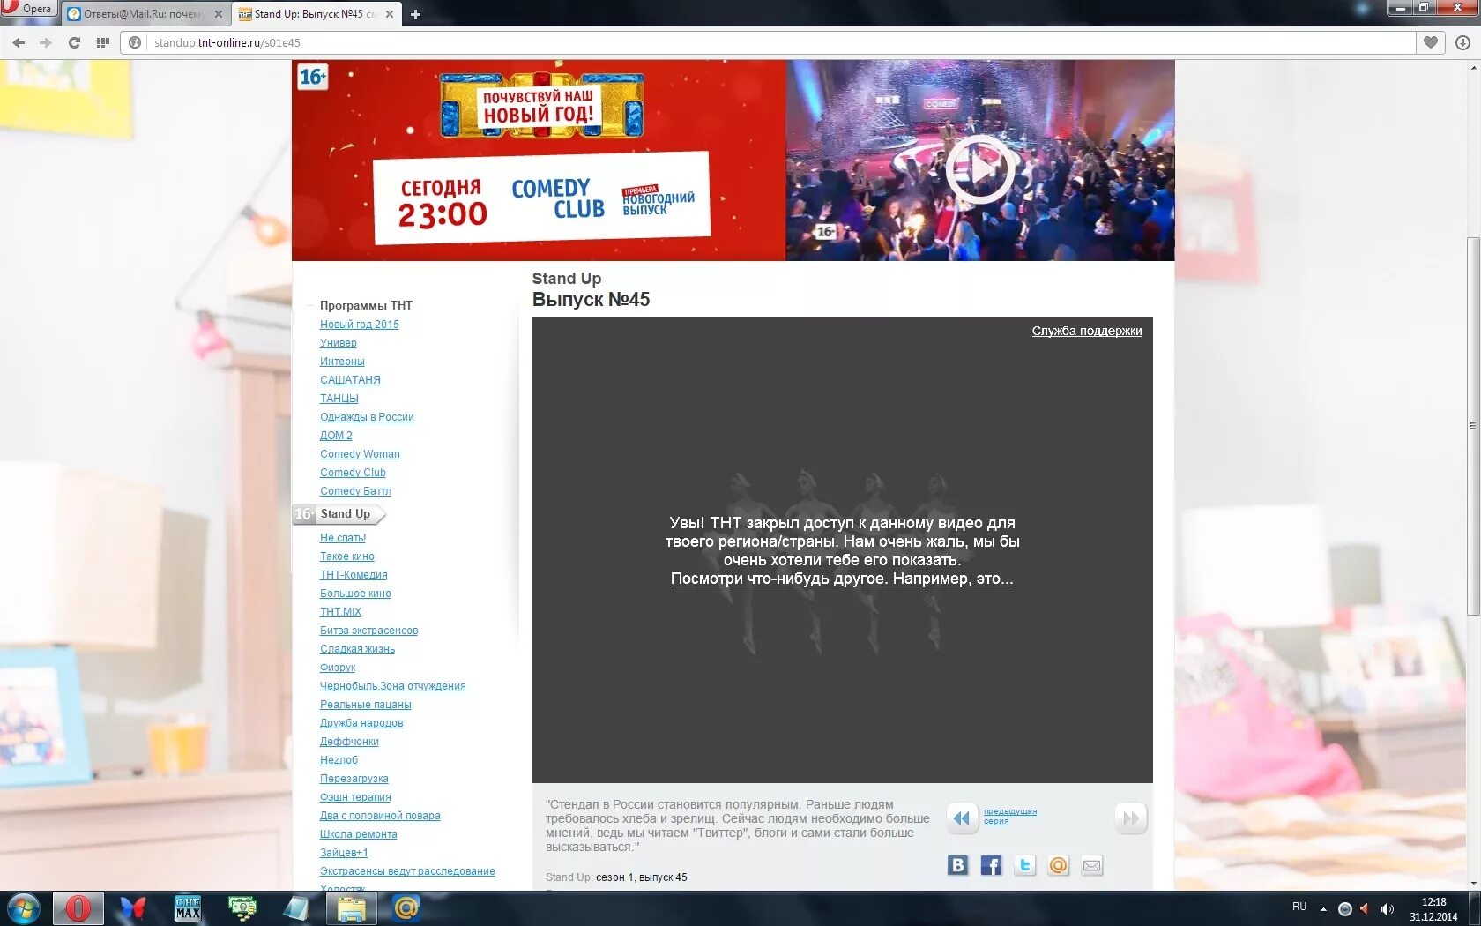Open Два с половиной повара link
Image resolution: width=1481 pixels, height=926 pixels.
coord(380,816)
